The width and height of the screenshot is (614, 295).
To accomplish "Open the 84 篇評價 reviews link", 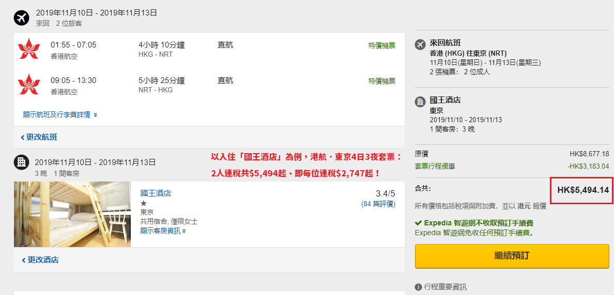I will (378, 204).
